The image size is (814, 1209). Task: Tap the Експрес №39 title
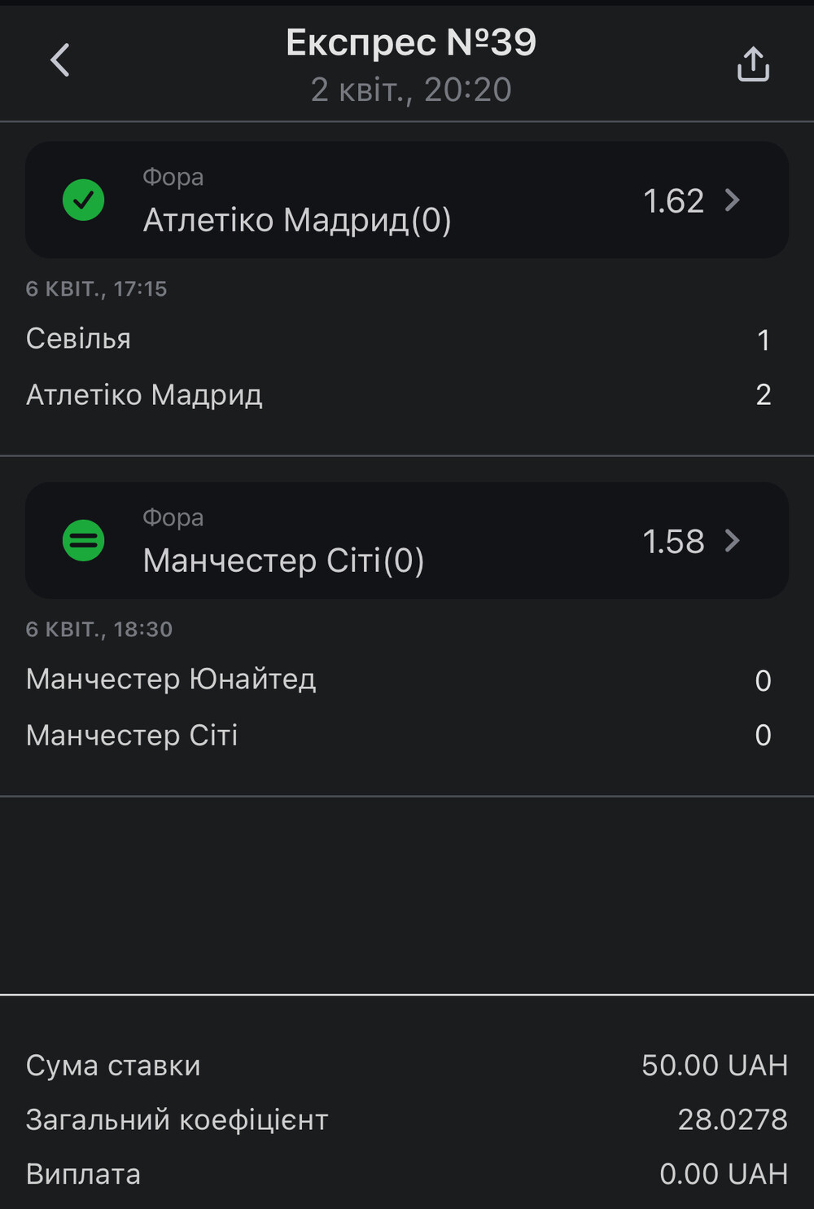tap(411, 42)
